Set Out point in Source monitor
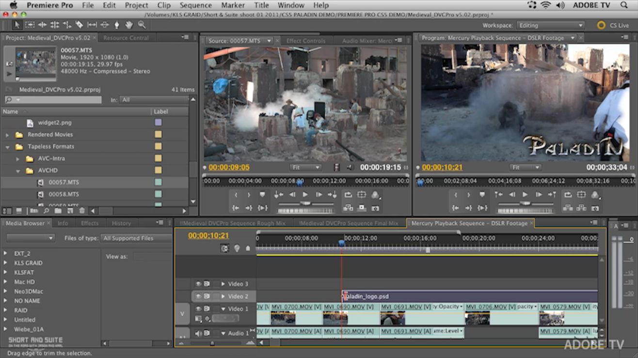Viewport: 638px width, 358px height. coord(249,195)
